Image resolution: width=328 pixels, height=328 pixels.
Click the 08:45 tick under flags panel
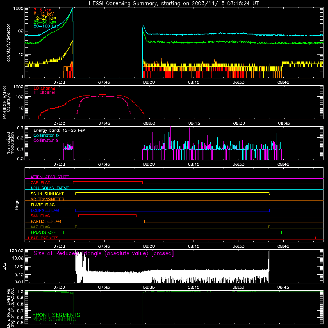point(283,246)
